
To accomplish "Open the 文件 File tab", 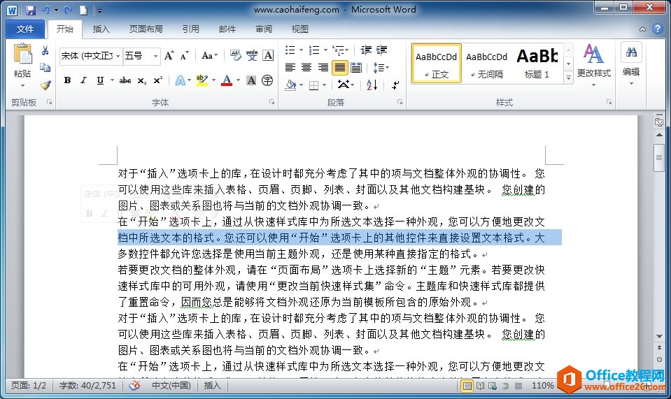I will [24, 29].
